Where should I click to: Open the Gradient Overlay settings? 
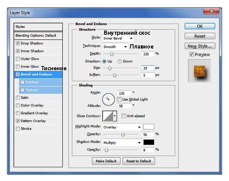click(34, 113)
